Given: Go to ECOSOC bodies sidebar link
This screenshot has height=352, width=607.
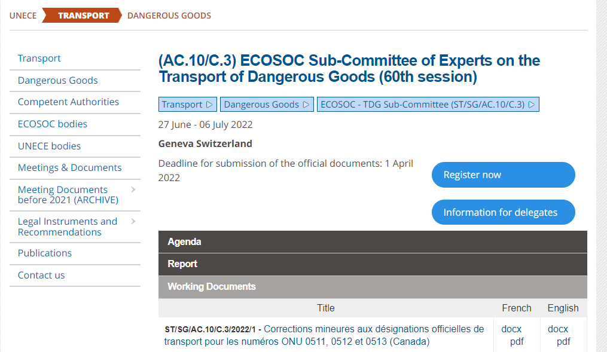Looking at the screenshot, I should (53, 124).
